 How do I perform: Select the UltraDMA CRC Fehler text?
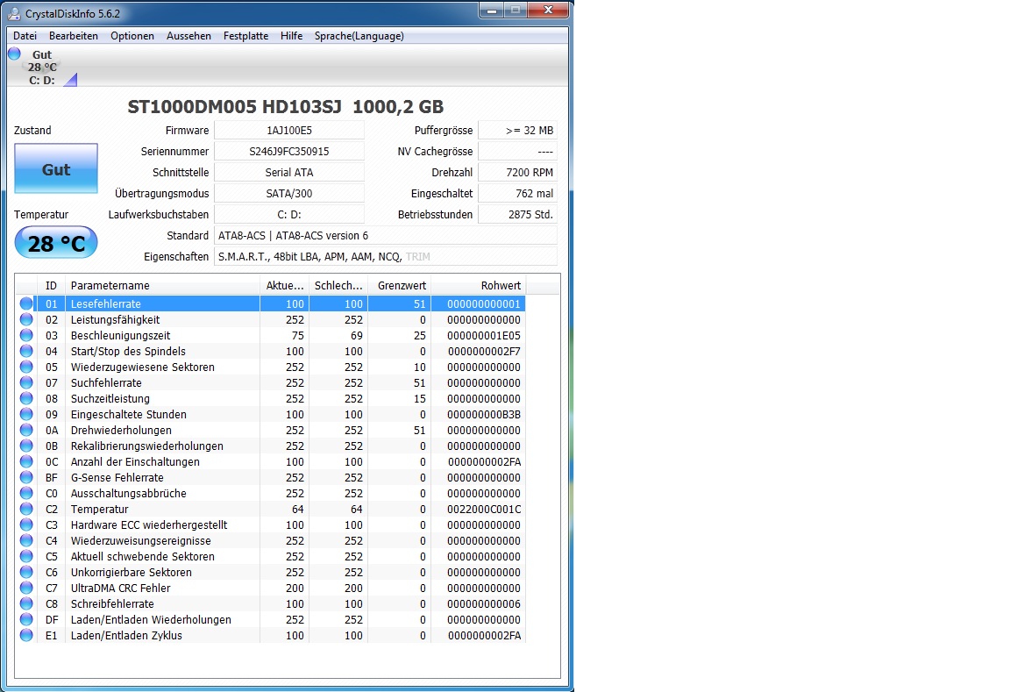click(x=120, y=589)
